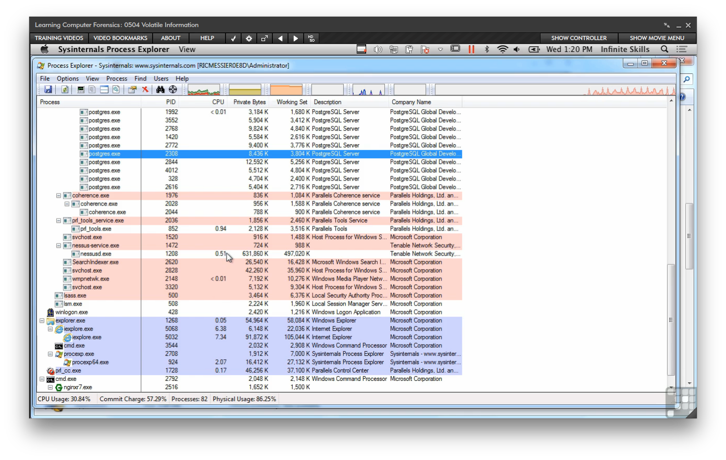Select the nessusd.exe process row

tap(249, 254)
